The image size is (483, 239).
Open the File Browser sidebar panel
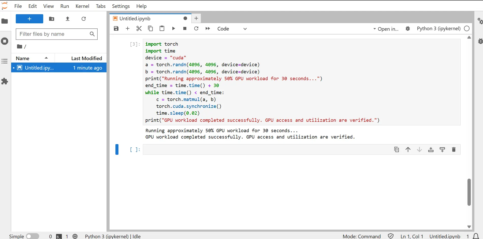tap(5, 21)
